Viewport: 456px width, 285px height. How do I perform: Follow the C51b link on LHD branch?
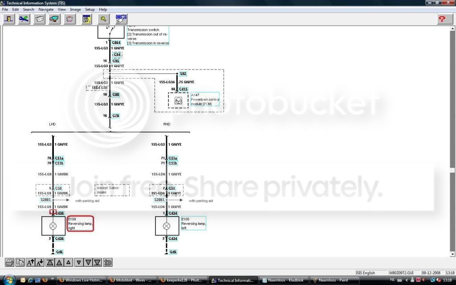click(59, 163)
